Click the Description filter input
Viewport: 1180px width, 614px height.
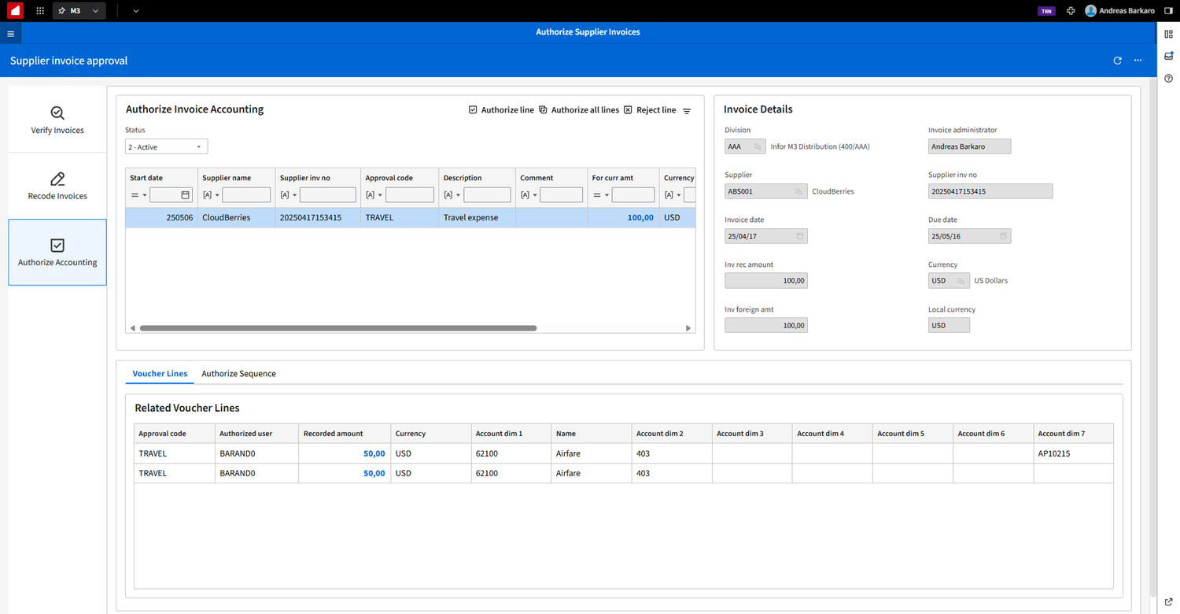(x=487, y=194)
